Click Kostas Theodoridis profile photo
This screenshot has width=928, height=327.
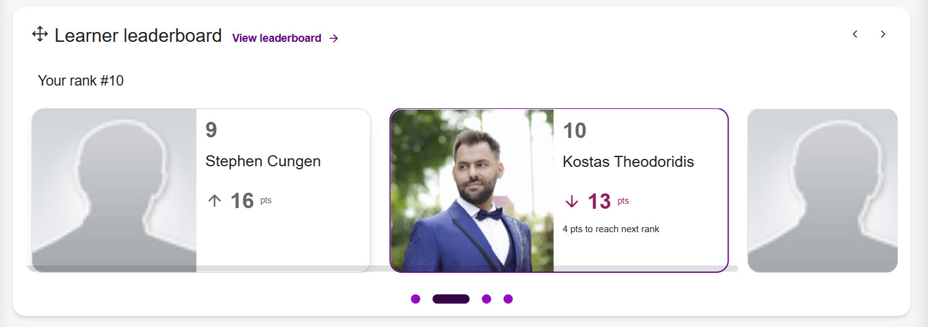pyautogui.click(x=472, y=190)
